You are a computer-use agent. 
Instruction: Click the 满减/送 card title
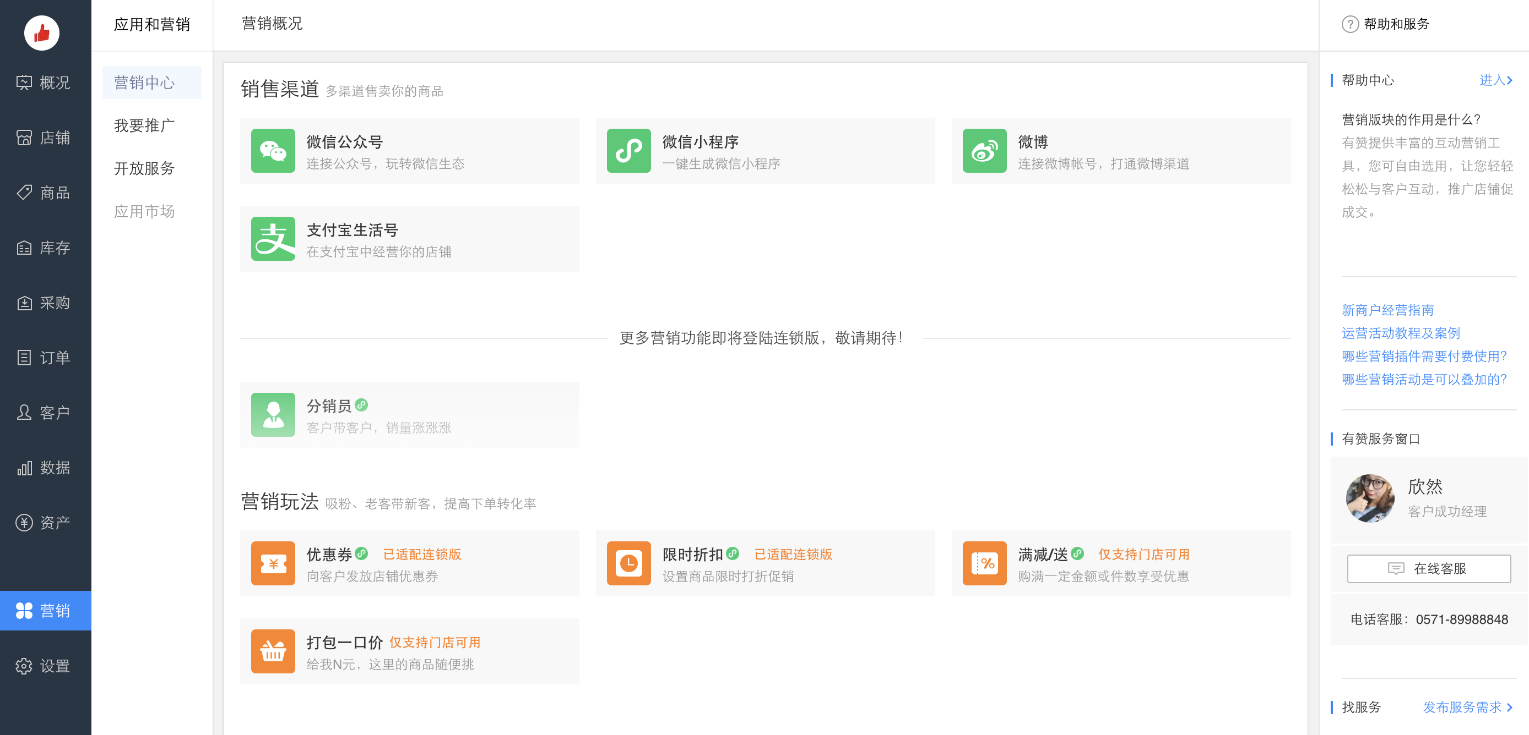[1043, 554]
